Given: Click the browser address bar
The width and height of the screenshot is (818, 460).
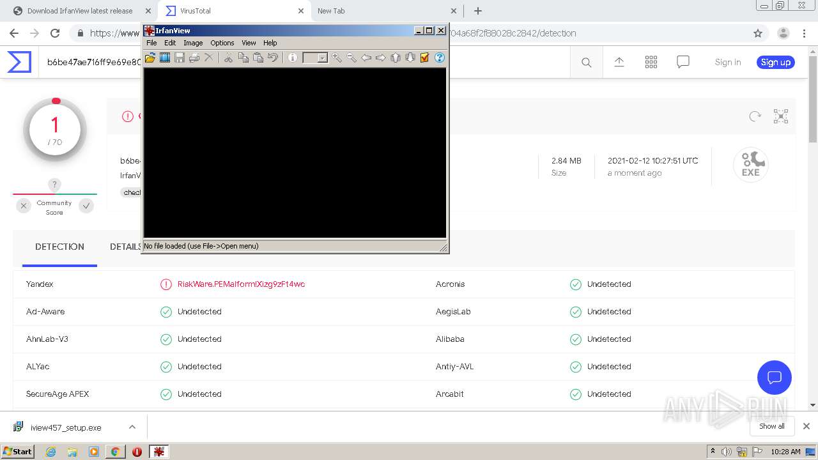Looking at the screenshot, I should pos(409,33).
